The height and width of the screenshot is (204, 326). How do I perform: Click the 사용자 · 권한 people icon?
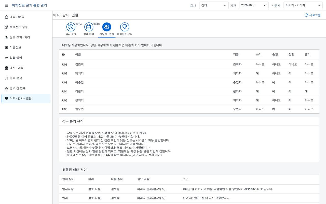107,27
